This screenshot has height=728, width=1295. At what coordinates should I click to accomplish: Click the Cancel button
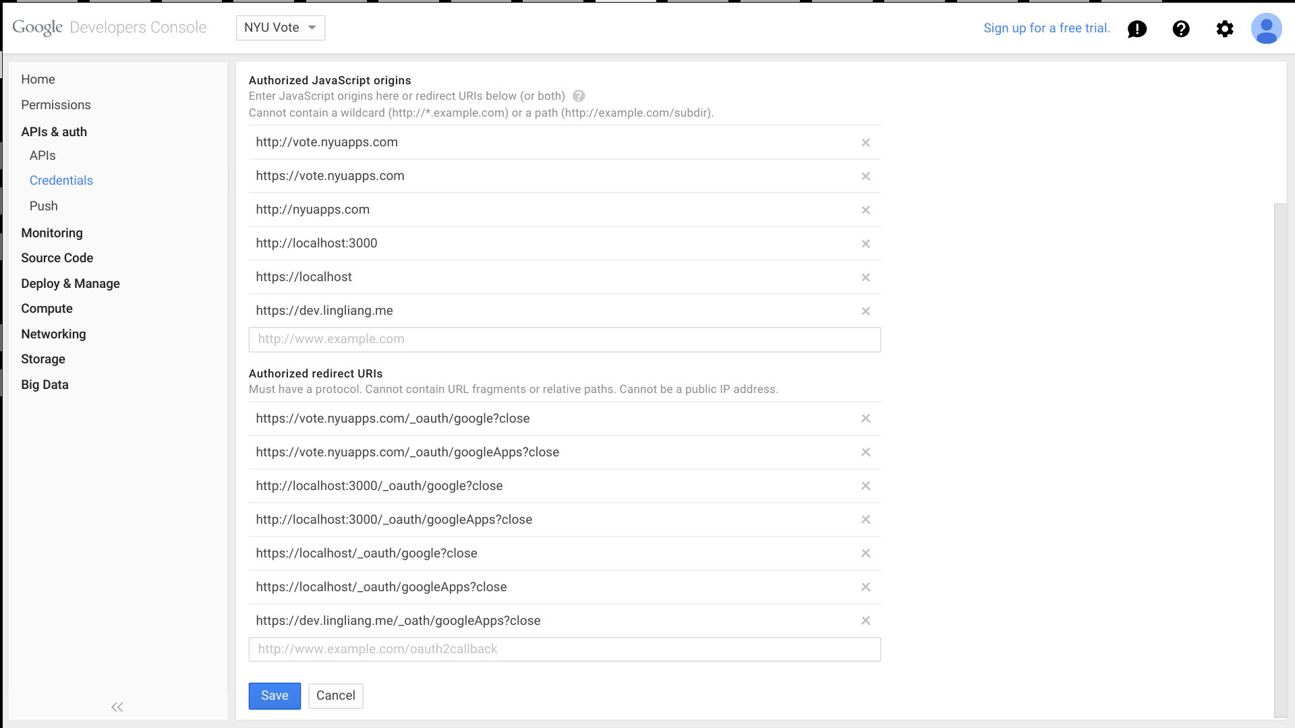tap(335, 696)
